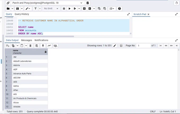The image size is (180, 114).
Task: Open the No limit rows dropdown
Action: [x=51, y=8]
